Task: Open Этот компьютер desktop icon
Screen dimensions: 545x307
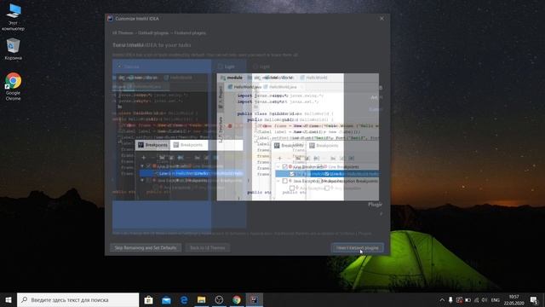Action: pos(14,17)
